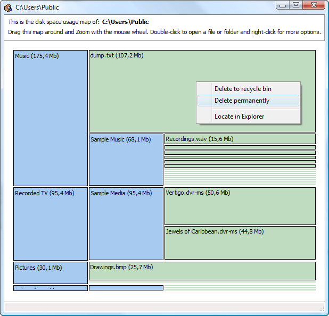Click the Sample Media folder block
Image resolution: width=329 pixels, height=316 pixels.
pyautogui.click(x=126, y=223)
